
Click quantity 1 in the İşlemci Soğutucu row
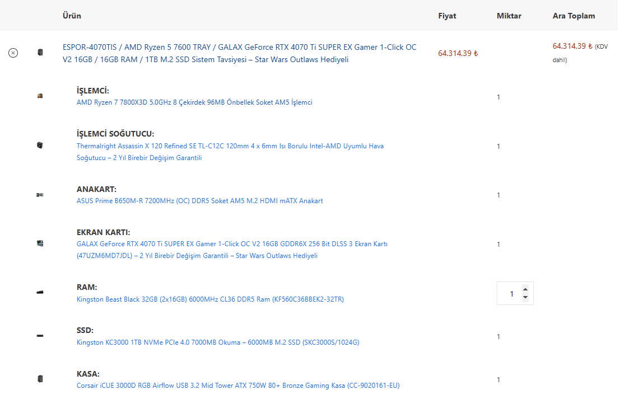click(x=498, y=147)
